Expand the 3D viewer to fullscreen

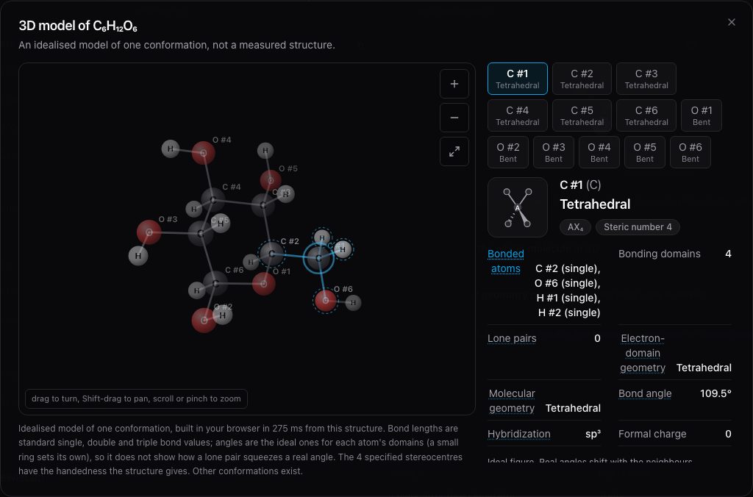(x=454, y=151)
